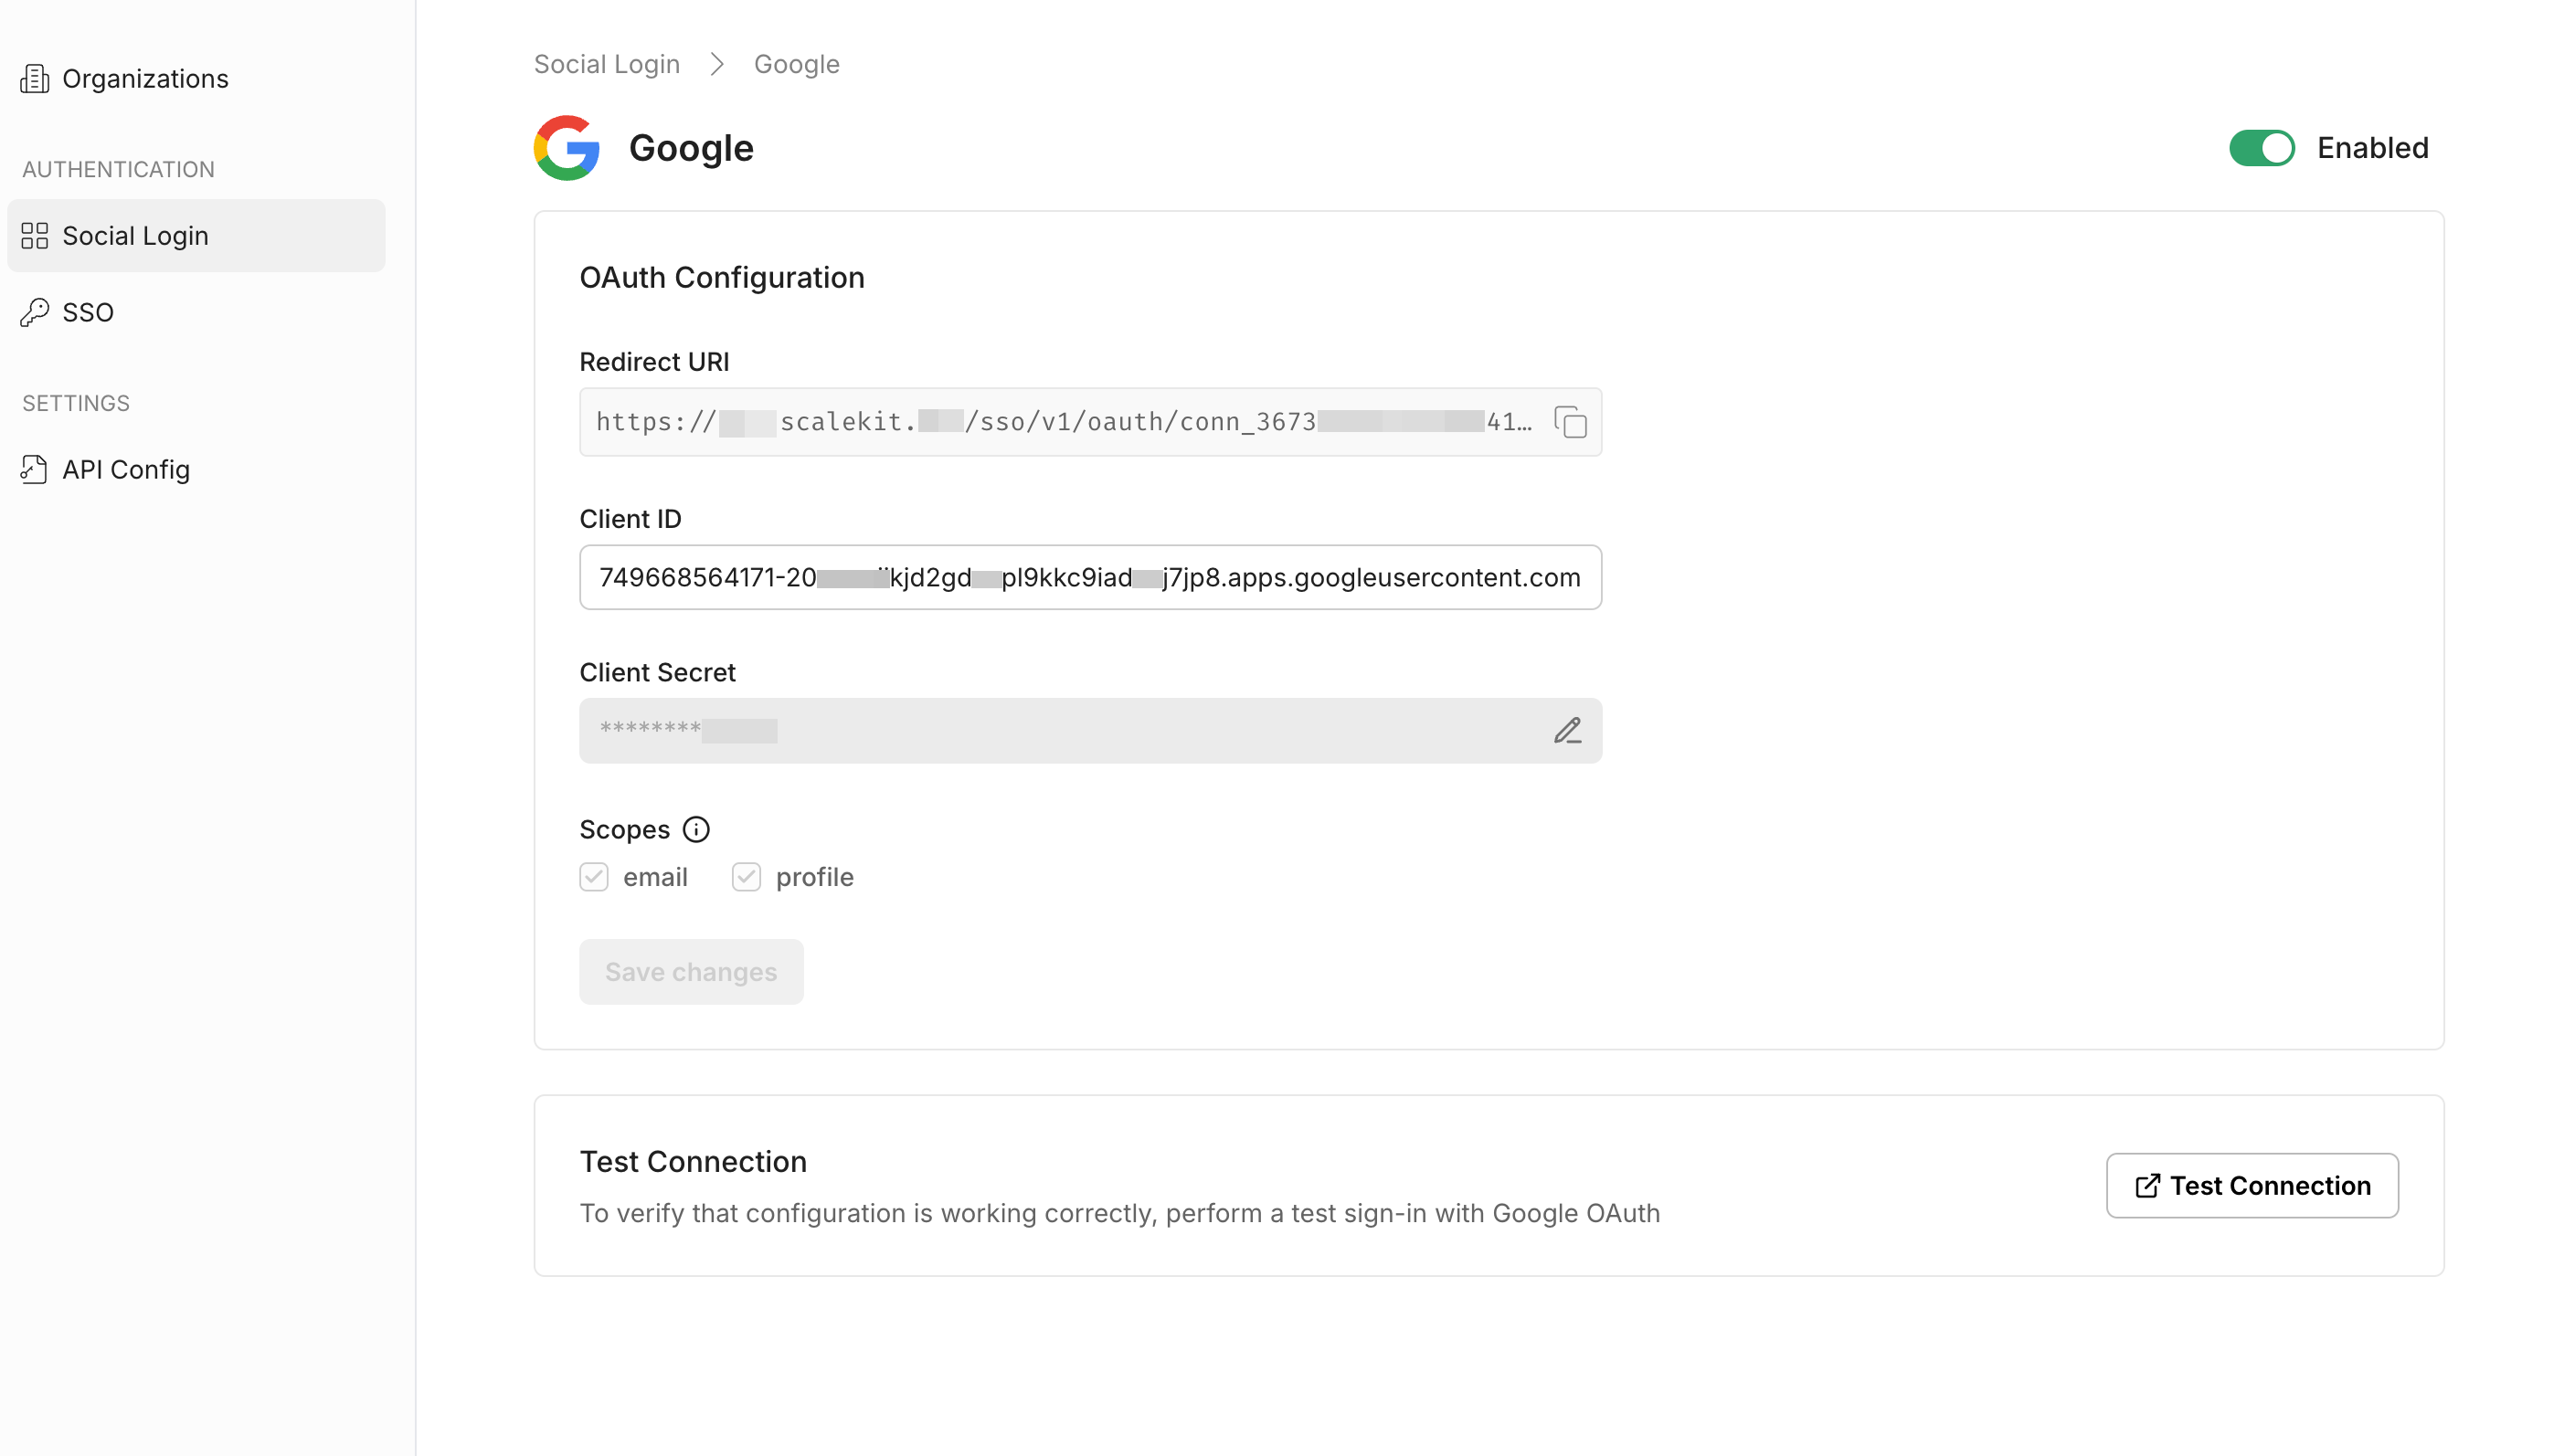Image resolution: width=2575 pixels, height=1456 pixels.
Task: Go back via the Social Login breadcrumb
Action: pyautogui.click(x=605, y=63)
